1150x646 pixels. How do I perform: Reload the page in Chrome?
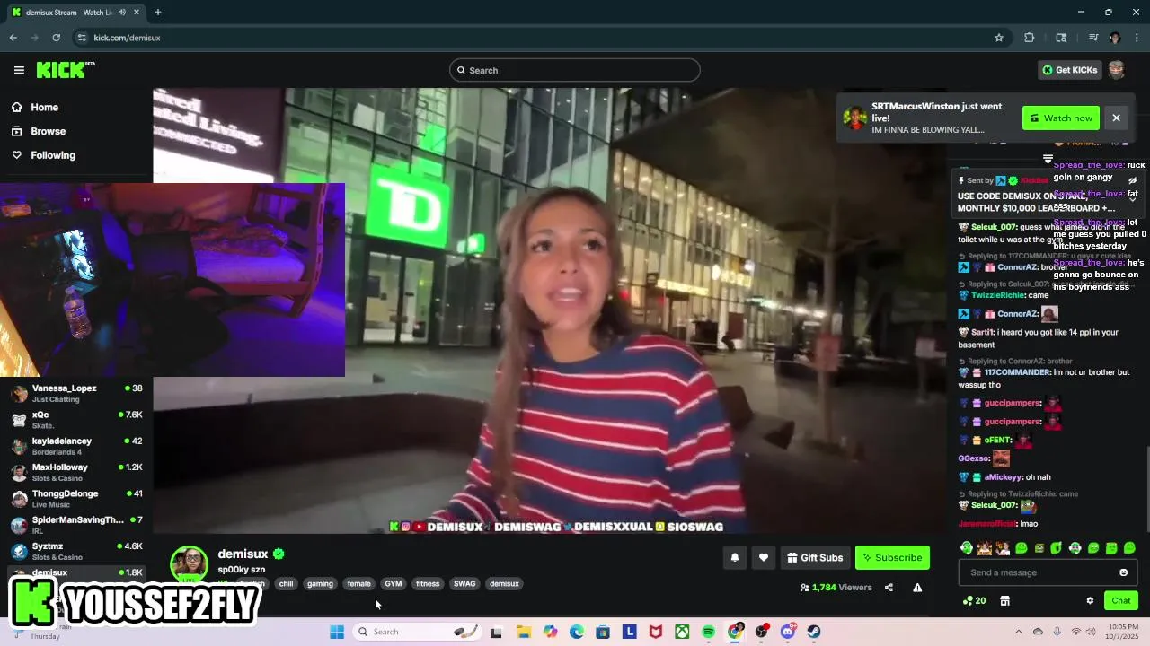coord(56,38)
